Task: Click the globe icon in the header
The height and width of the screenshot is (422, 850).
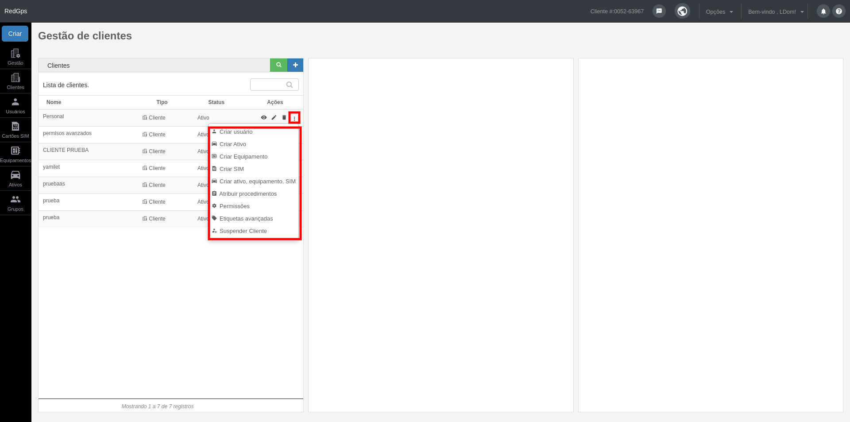Action: pos(682,11)
